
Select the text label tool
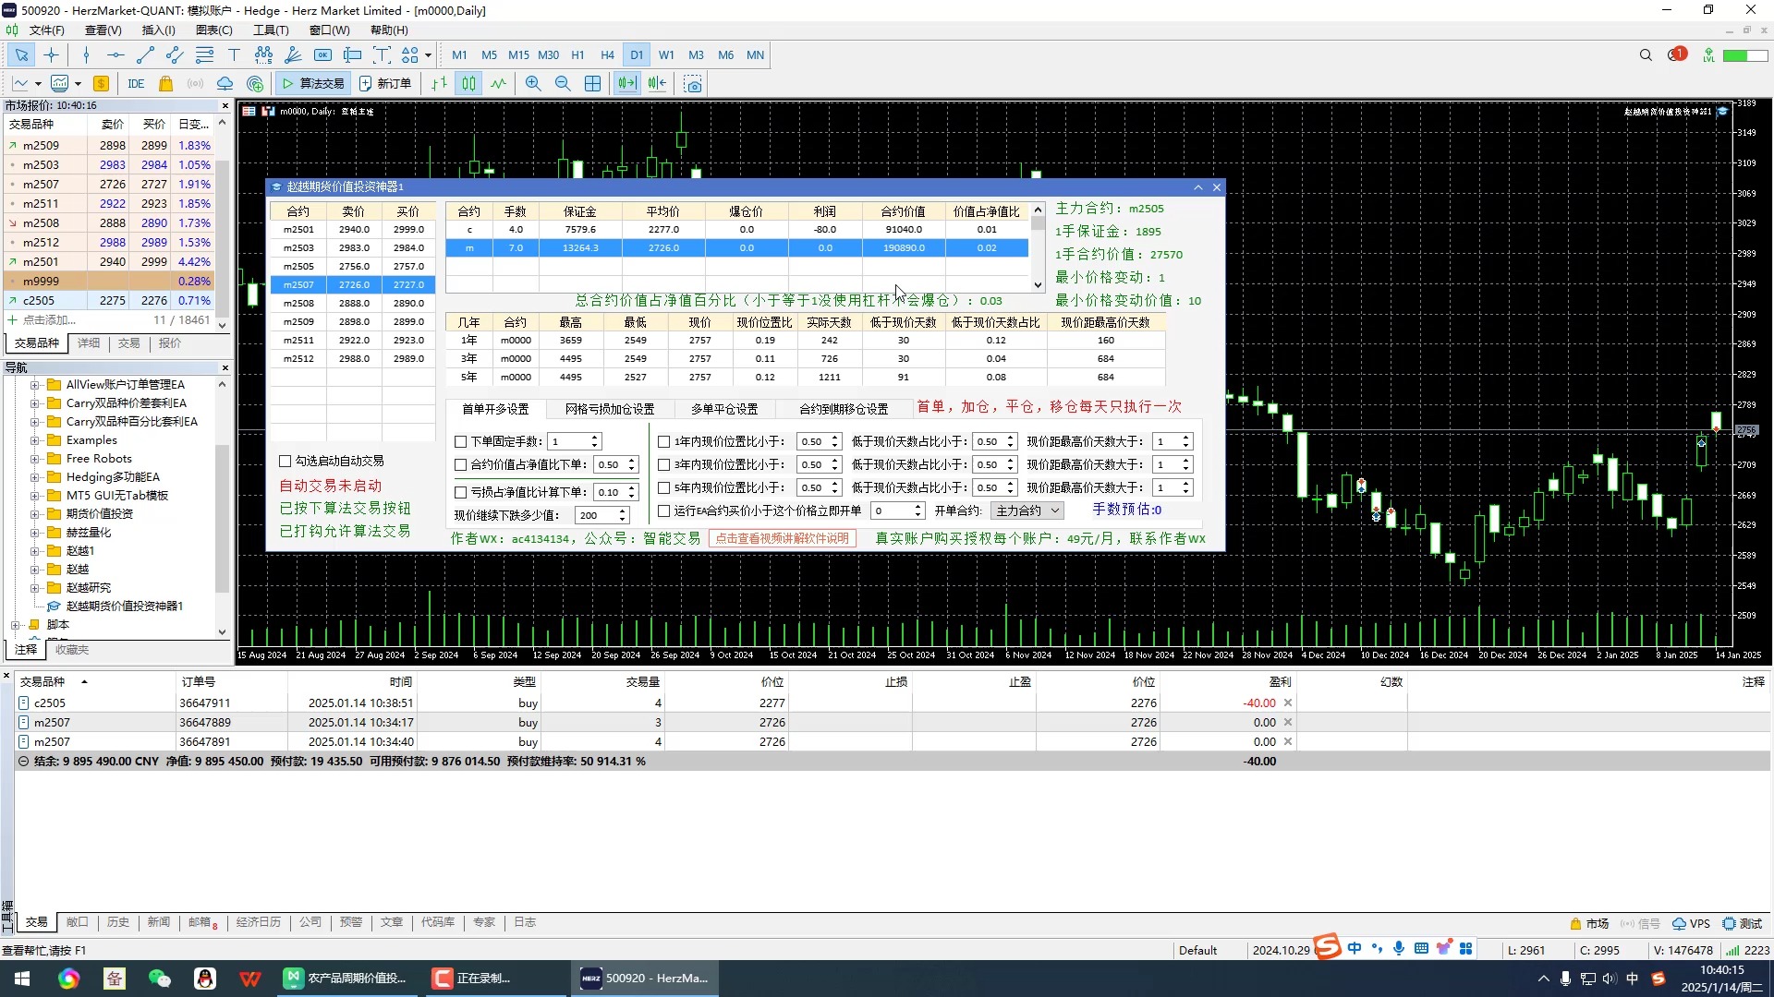tap(234, 55)
